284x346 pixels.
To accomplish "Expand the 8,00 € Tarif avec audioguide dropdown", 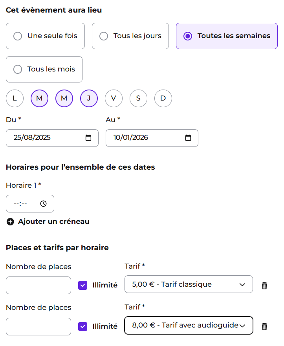I will point(189,326).
